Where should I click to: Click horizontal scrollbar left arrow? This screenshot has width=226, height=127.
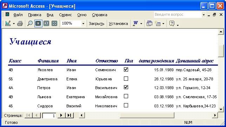[82, 115]
